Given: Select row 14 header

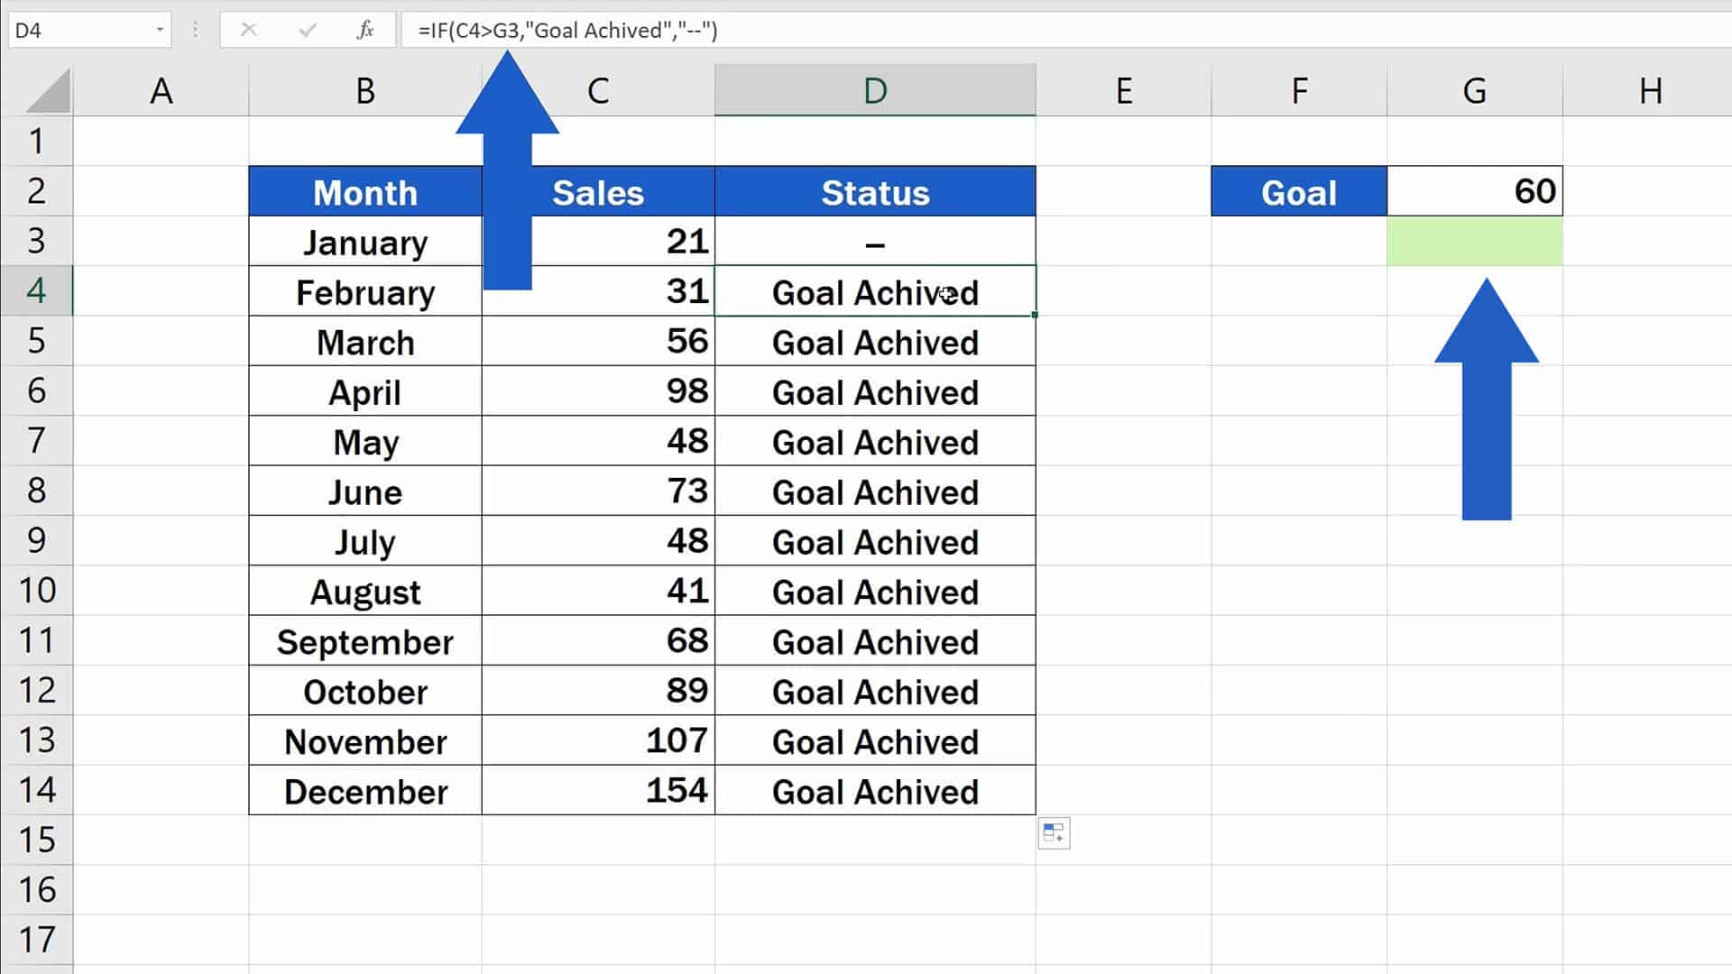Looking at the screenshot, I should click(36, 790).
